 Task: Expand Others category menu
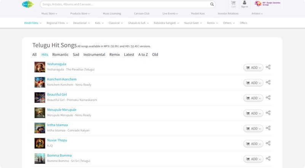tap(229, 23)
